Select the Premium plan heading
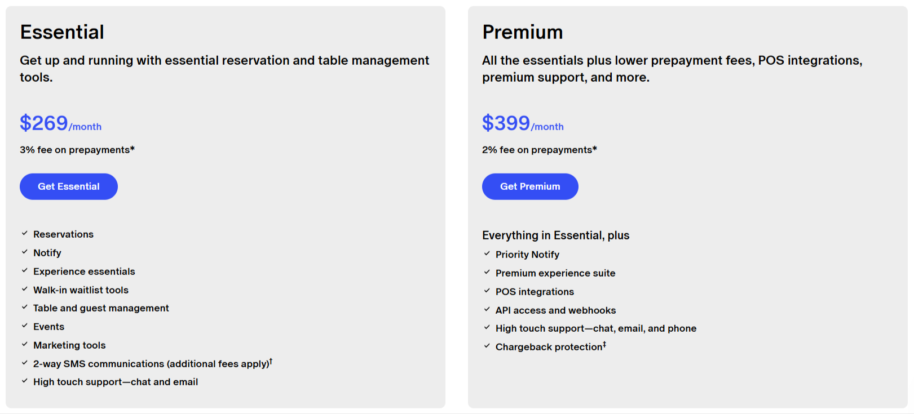 click(x=523, y=32)
